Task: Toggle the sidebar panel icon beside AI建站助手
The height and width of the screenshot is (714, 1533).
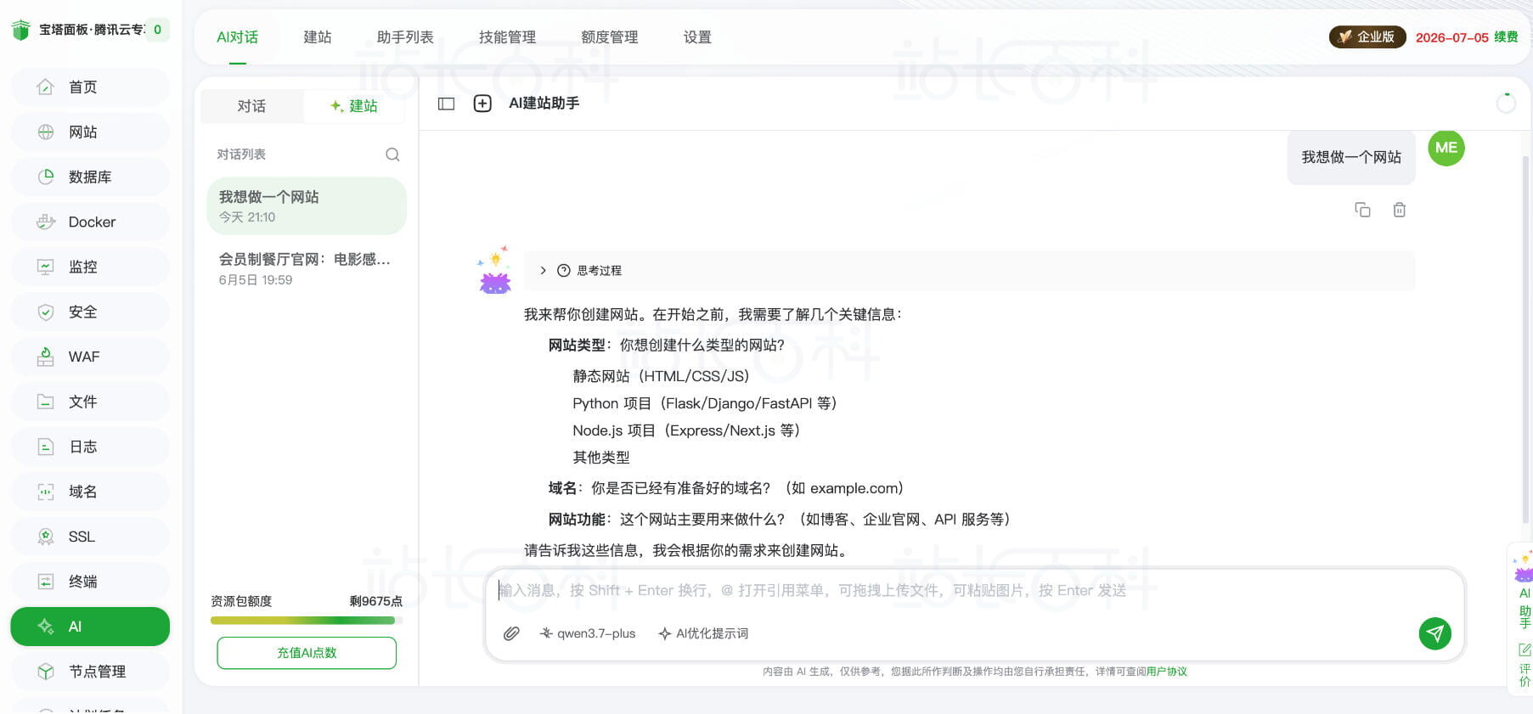Action: click(x=446, y=104)
